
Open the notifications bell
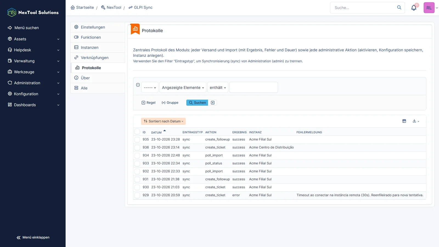(414, 8)
